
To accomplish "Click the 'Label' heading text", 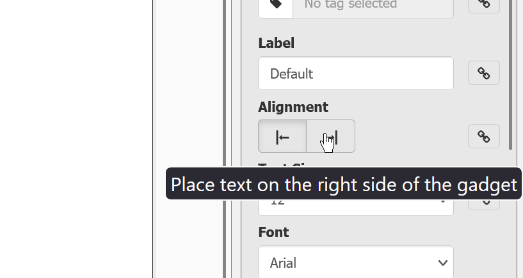I will [276, 43].
